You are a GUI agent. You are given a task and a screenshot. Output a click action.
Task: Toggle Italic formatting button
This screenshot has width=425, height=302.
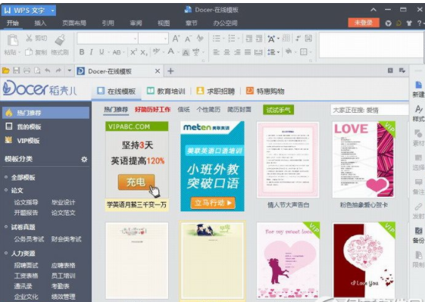click(92, 52)
